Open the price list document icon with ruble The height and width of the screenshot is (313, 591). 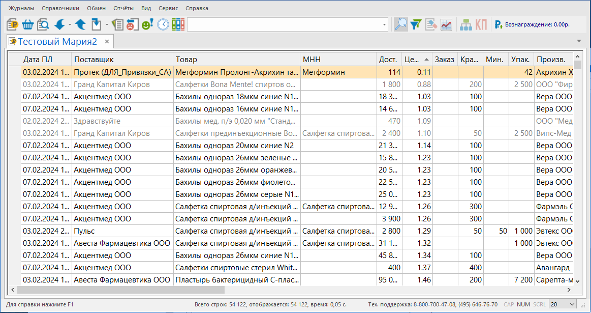tap(12, 25)
